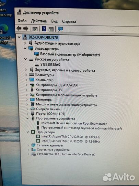Expand the Клавиатуры category arrow
Screen dimensions: 139x186
click(26, 75)
